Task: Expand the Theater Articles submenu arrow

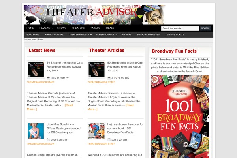Action: [x=91, y=35]
